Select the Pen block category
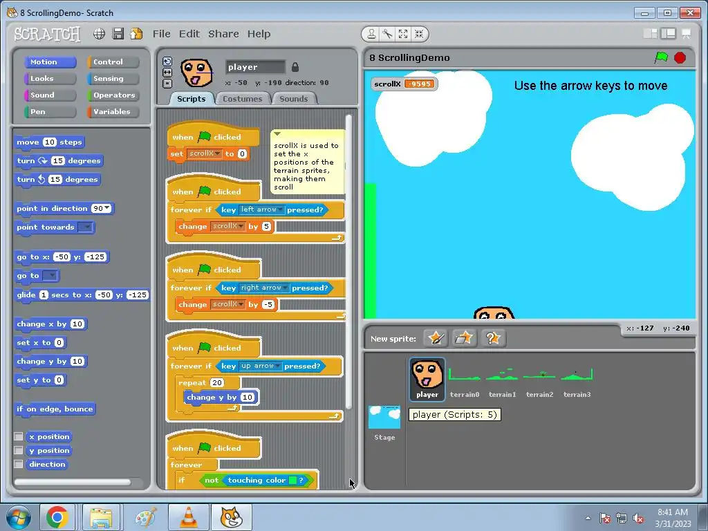The height and width of the screenshot is (531, 708). point(50,112)
